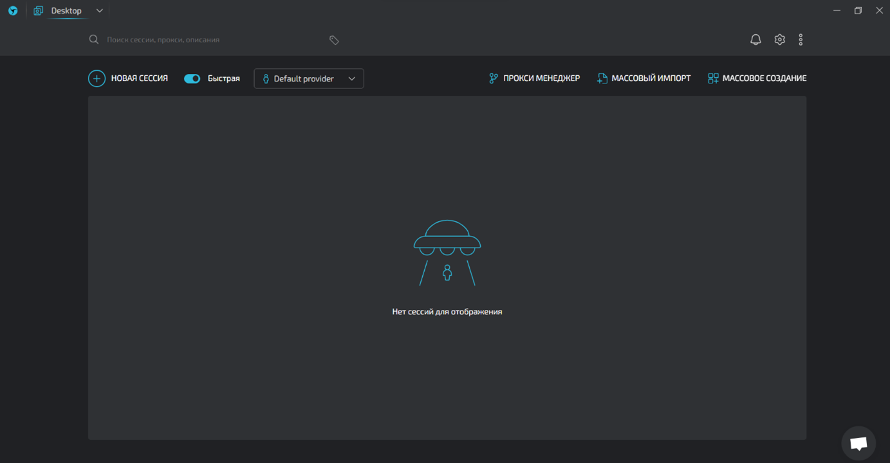Open ПРОКСИ МЕНЕДЖЕР
The width and height of the screenshot is (890, 463).
[534, 78]
